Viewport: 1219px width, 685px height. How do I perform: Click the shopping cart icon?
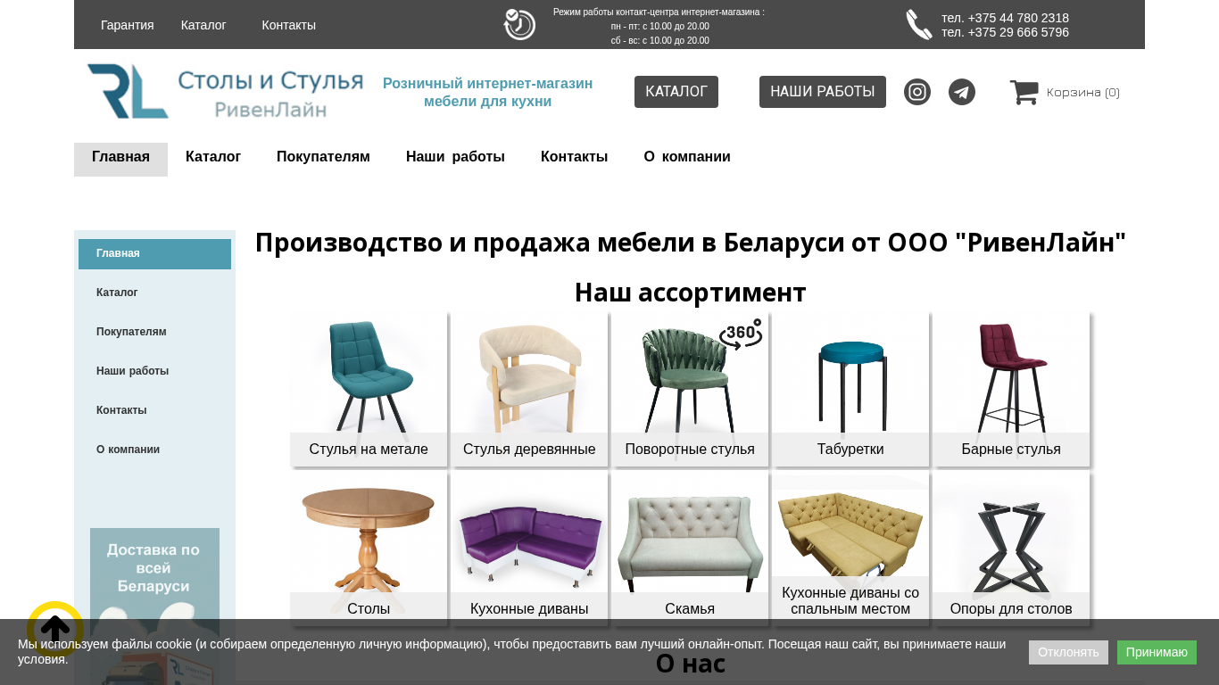tap(1024, 92)
